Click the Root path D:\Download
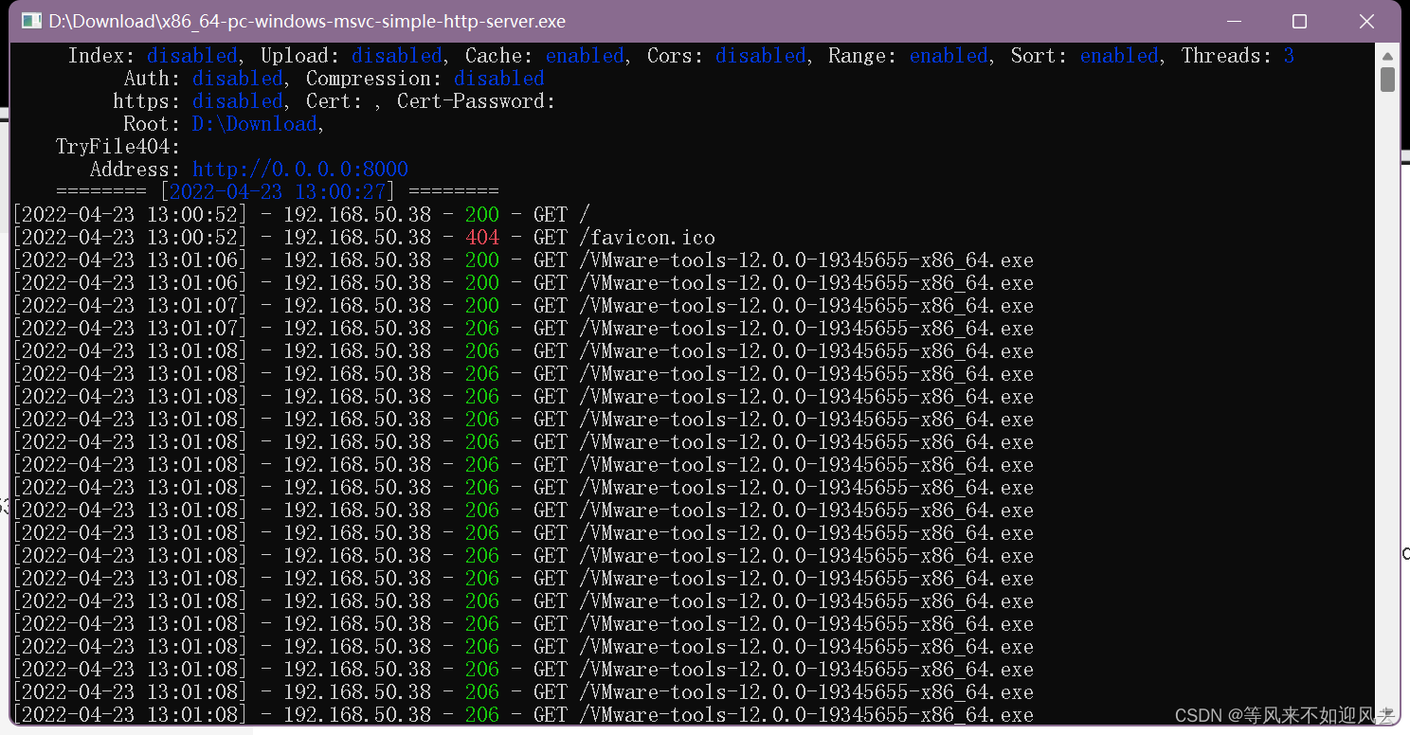Screen dimensions: 1410x735 click(255, 124)
